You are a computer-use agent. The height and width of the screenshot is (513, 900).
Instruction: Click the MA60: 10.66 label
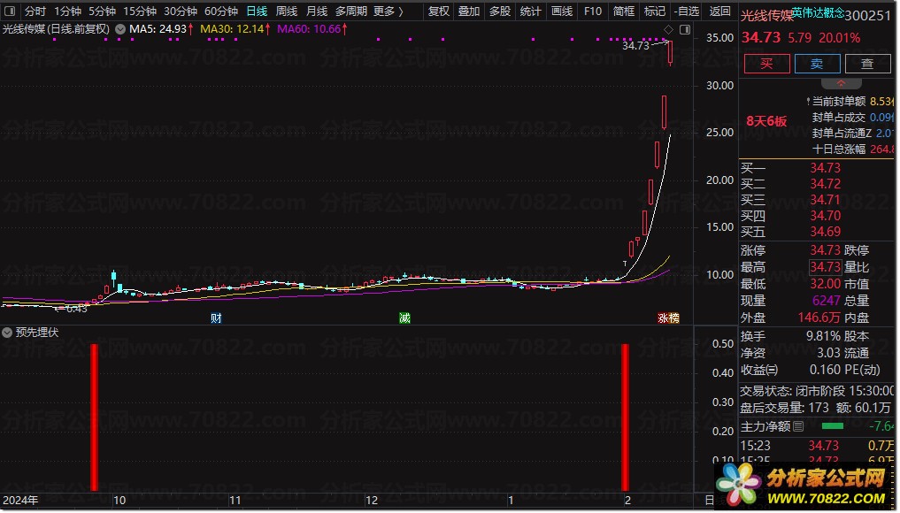pos(312,28)
